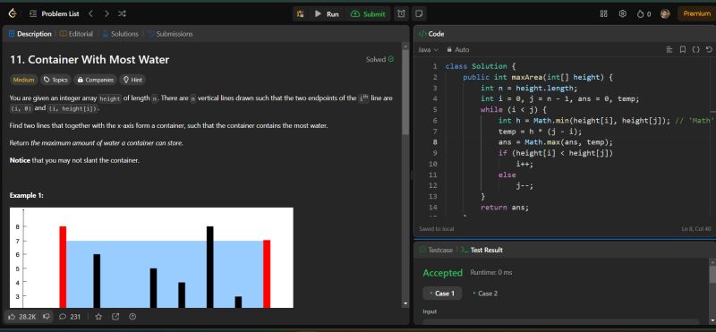Switch to the Testcase tab
Screen dimensions: 716x332
point(437,250)
